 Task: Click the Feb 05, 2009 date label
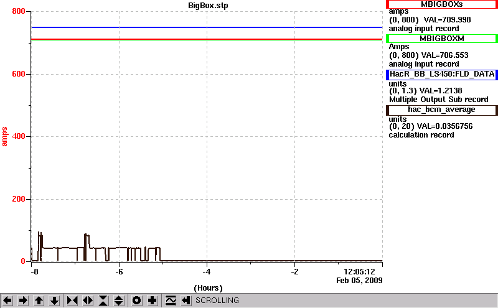point(359,281)
